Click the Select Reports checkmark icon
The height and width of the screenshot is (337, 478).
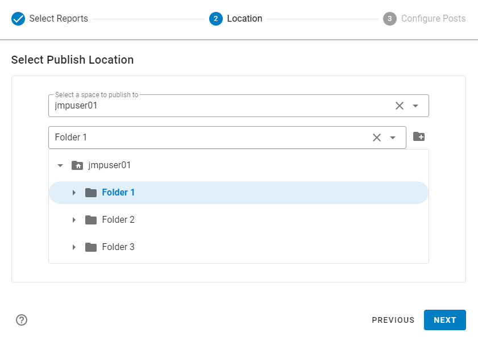[18, 19]
